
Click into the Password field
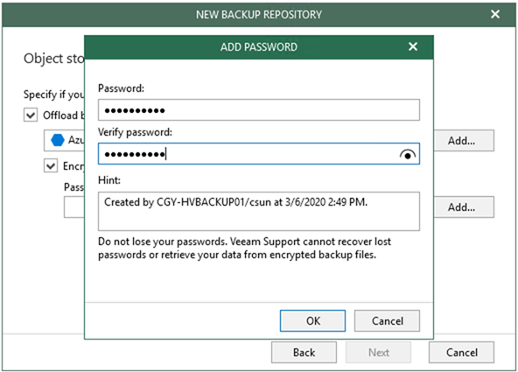tap(259, 110)
